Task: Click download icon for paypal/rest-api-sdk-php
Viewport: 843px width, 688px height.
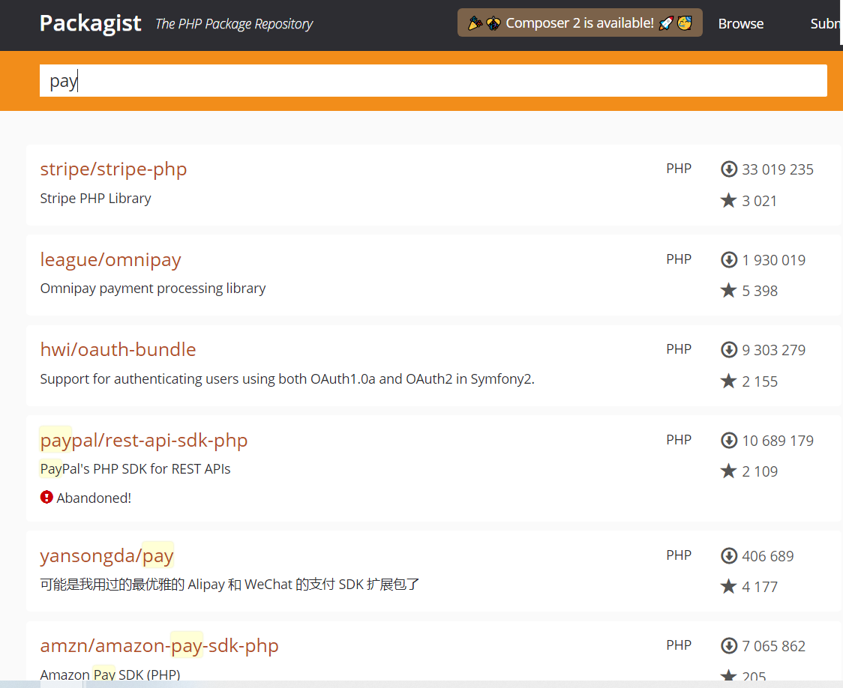Action: (x=728, y=441)
